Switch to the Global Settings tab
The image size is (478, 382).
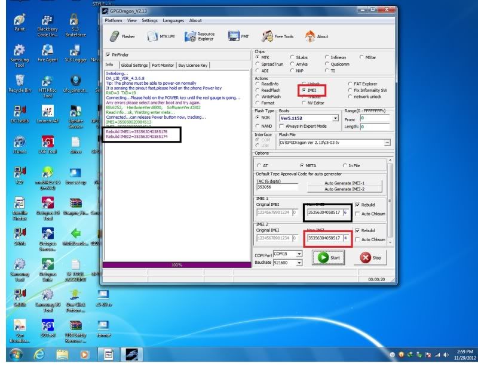134,65
